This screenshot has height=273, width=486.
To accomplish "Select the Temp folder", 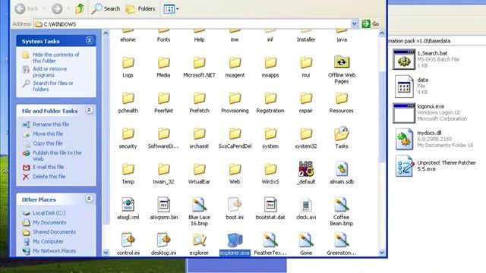I will click(x=128, y=174).
